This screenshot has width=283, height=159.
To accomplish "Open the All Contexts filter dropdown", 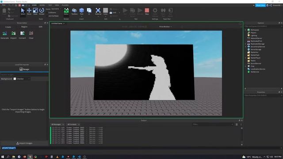I will click(x=73, y=125).
